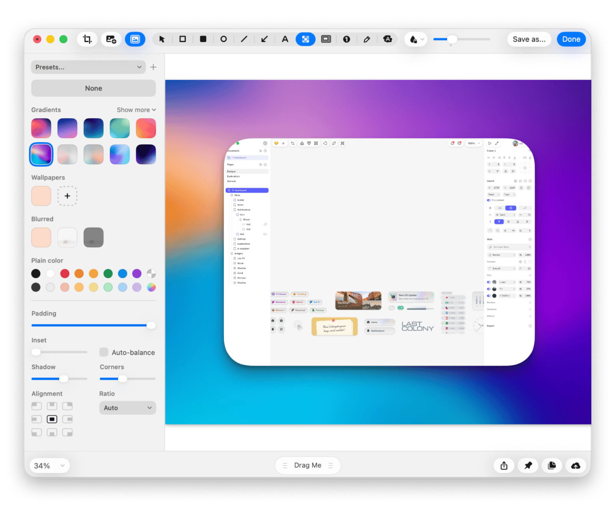
Task: Pick the red plain color
Action: (x=65, y=273)
